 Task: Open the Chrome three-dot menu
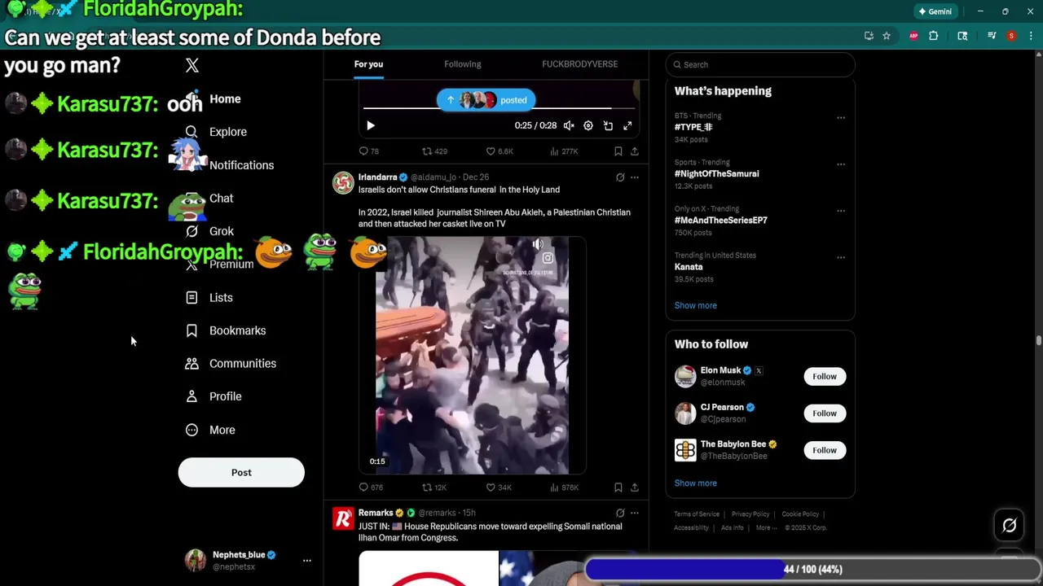pyautogui.click(x=1030, y=36)
